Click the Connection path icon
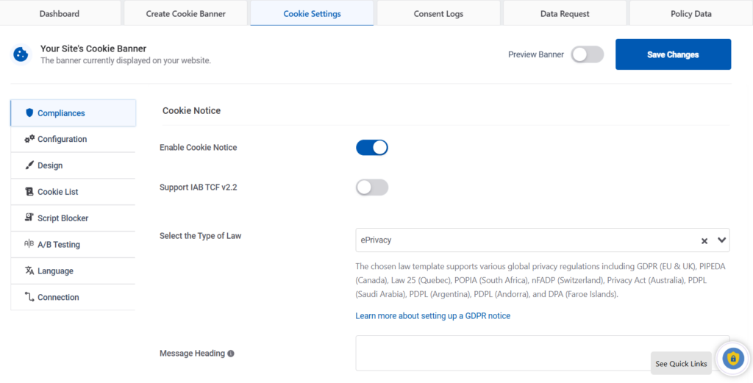Screen dimensions: 753x383 click(29, 297)
